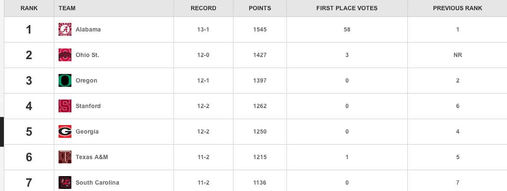This screenshot has width=507, height=191.
Task: Open the Oregon team link
Action: click(x=86, y=80)
